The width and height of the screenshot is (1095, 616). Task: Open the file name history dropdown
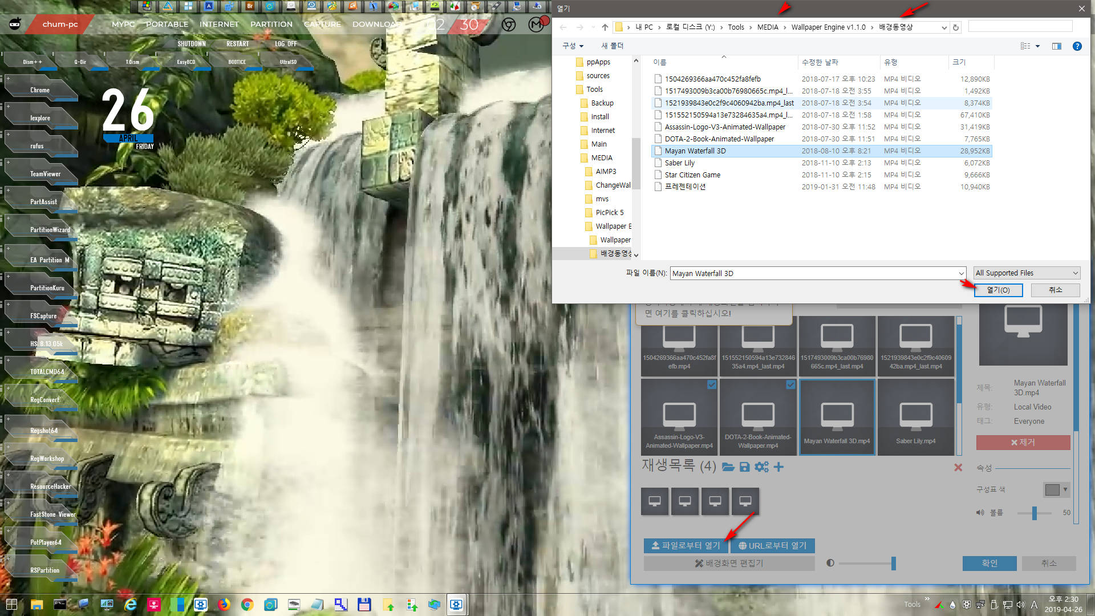pyautogui.click(x=961, y=274)
